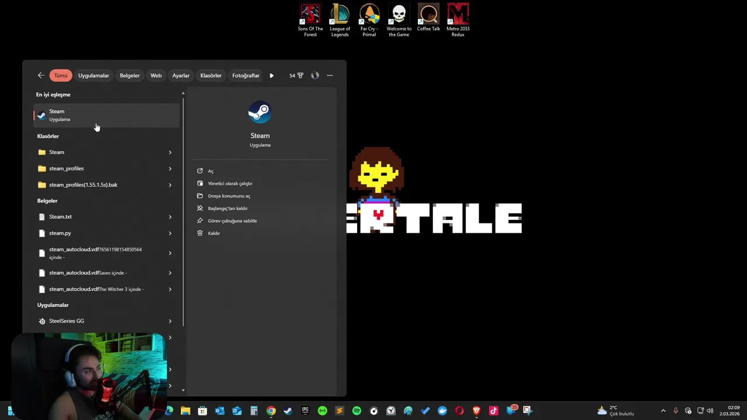Expand the Steam folder result arrow
This screenshot has width=747, height=420.
(170, 152)
